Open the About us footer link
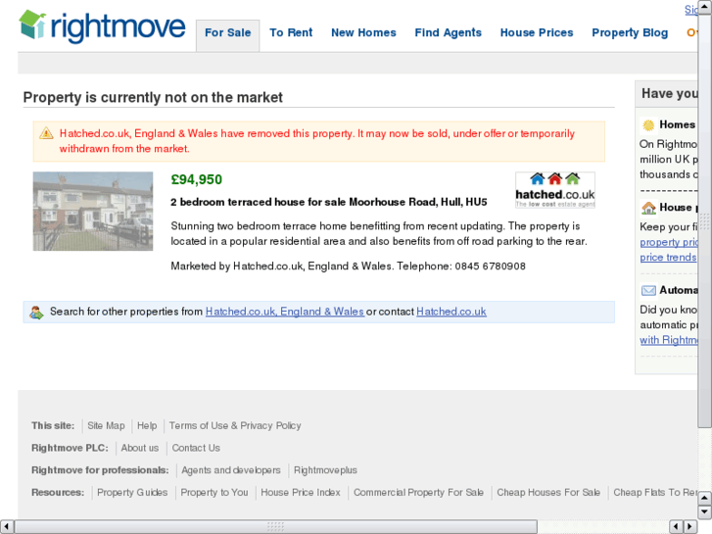This screenshot has width=712, height=534. [140, 448]
